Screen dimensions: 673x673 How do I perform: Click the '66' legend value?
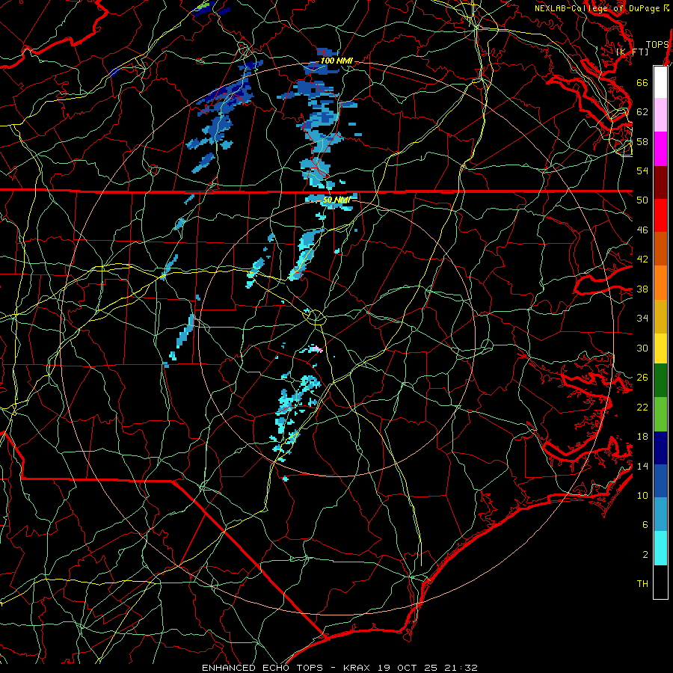(642, 82)
